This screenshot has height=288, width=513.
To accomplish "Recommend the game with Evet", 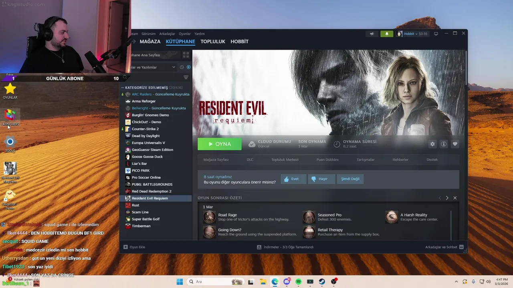I will click(x=293, y=179).
